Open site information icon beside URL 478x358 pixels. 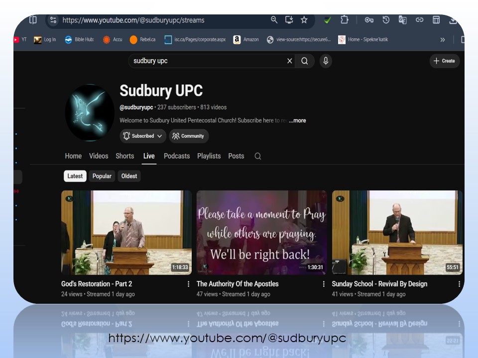coord(53,20)
